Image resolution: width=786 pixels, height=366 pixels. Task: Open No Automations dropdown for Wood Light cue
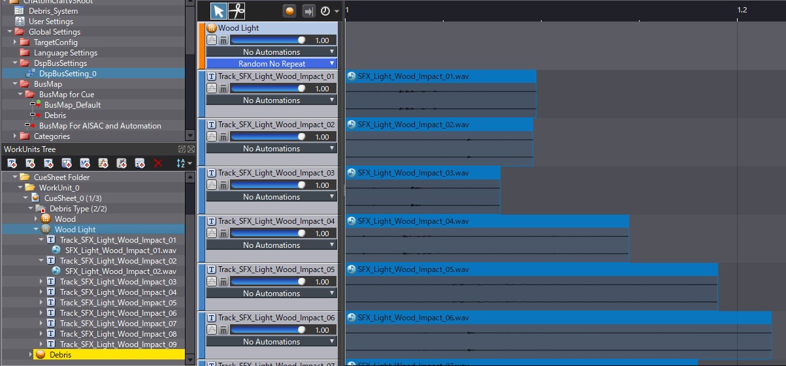272,52
